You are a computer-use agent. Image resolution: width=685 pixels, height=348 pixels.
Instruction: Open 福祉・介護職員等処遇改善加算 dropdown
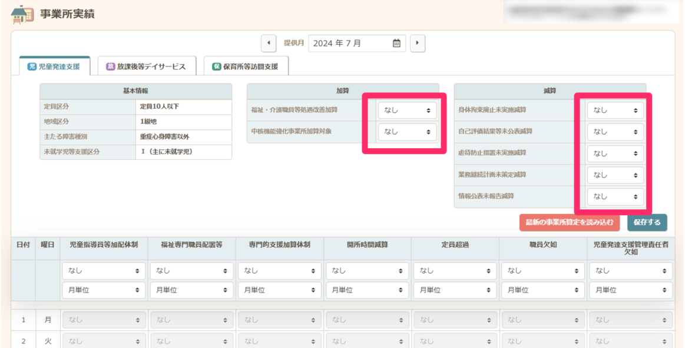pyautogui.click(x=408, y=110)
